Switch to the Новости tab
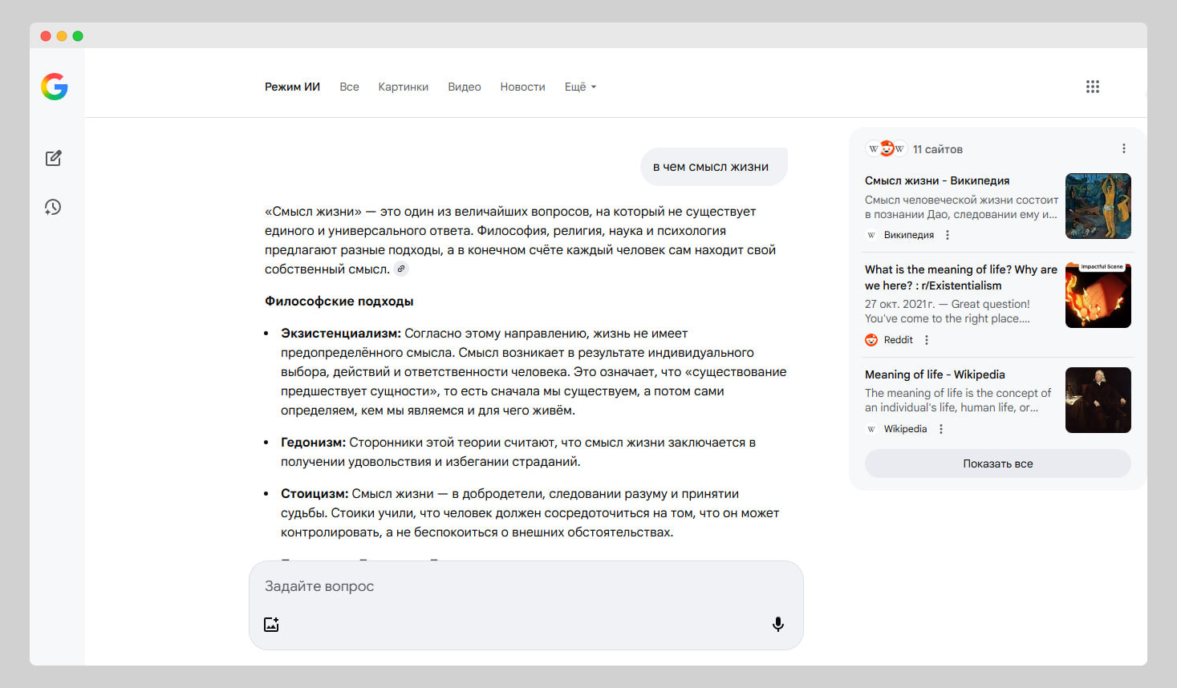 coord(522,87)
